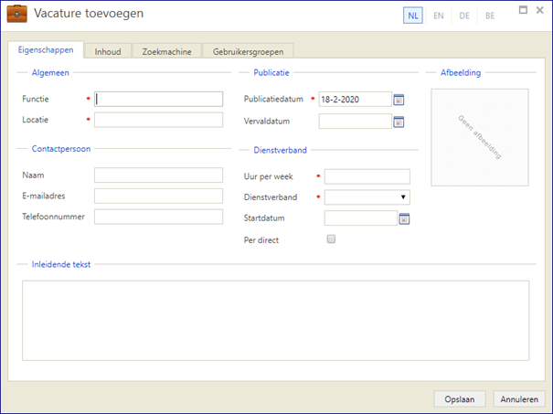
Task: Click the Publicatiedatum date field
Action: tap(356, 99)
